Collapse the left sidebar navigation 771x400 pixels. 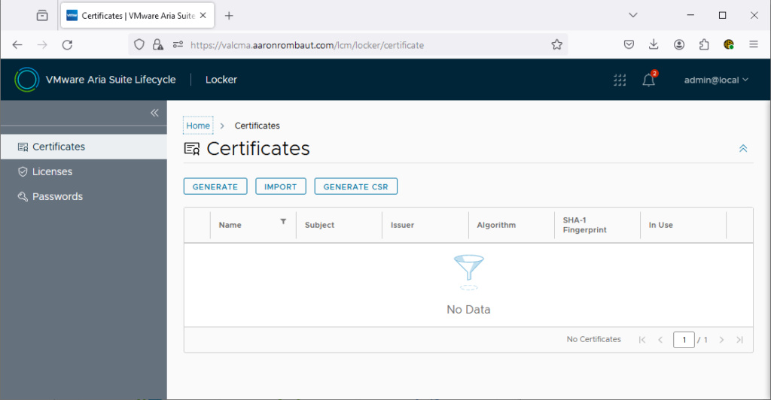[x=154, y=113]
